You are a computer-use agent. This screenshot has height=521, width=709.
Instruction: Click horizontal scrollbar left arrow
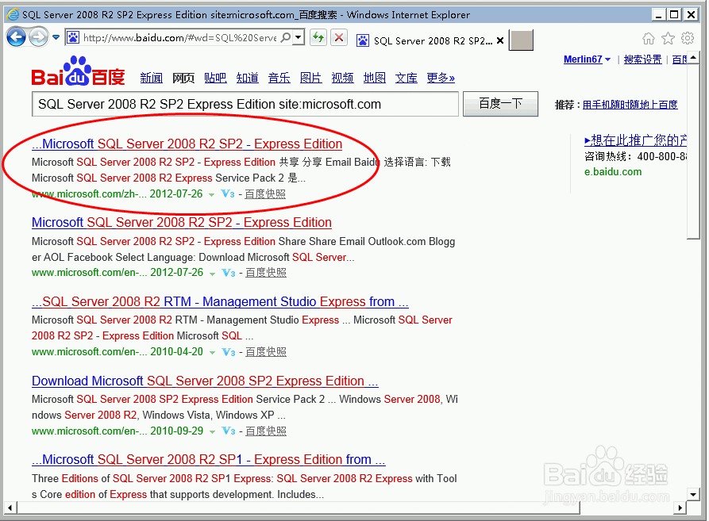(x=10, y=508)
